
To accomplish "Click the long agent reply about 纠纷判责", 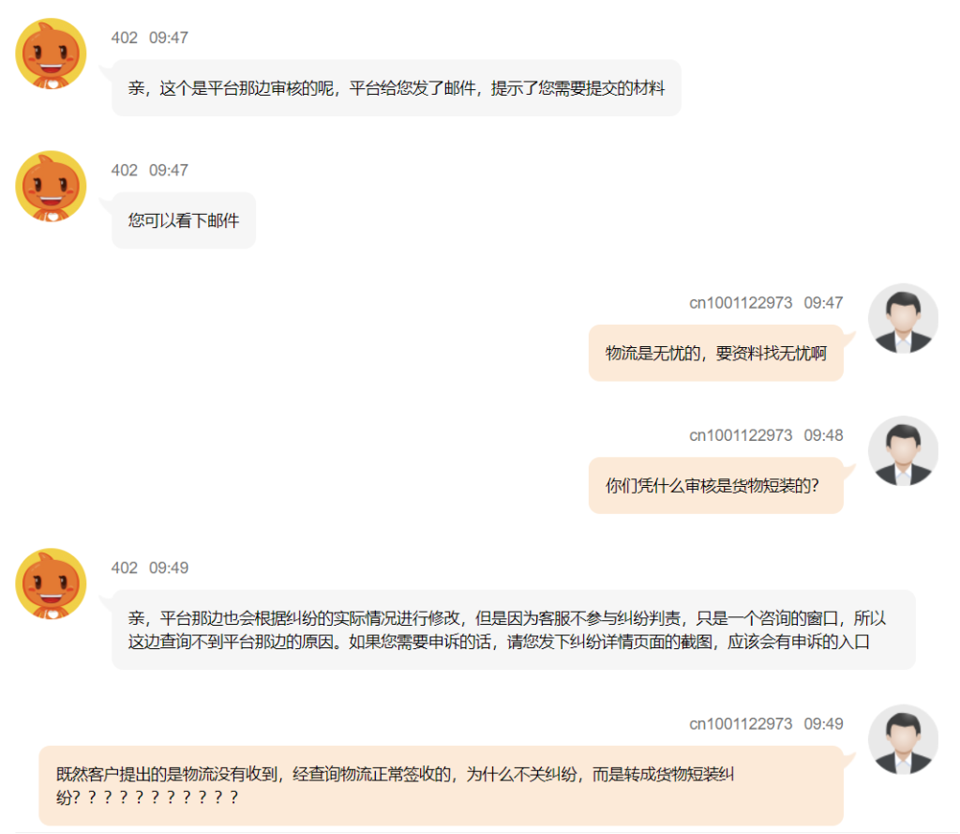I will [x=514, y=629].
